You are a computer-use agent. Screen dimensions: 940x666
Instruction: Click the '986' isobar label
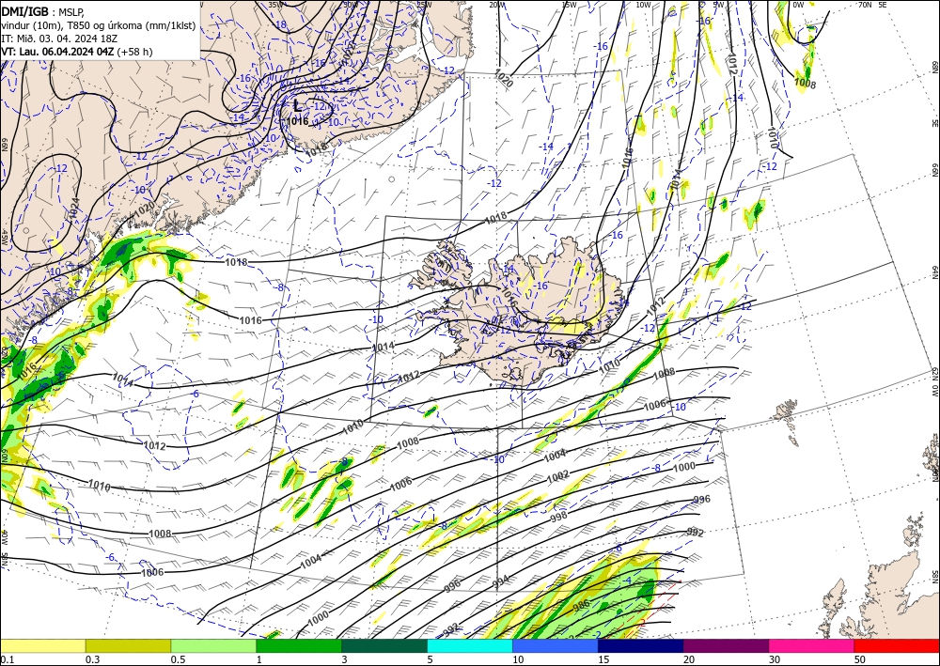[x=581, y=604]
